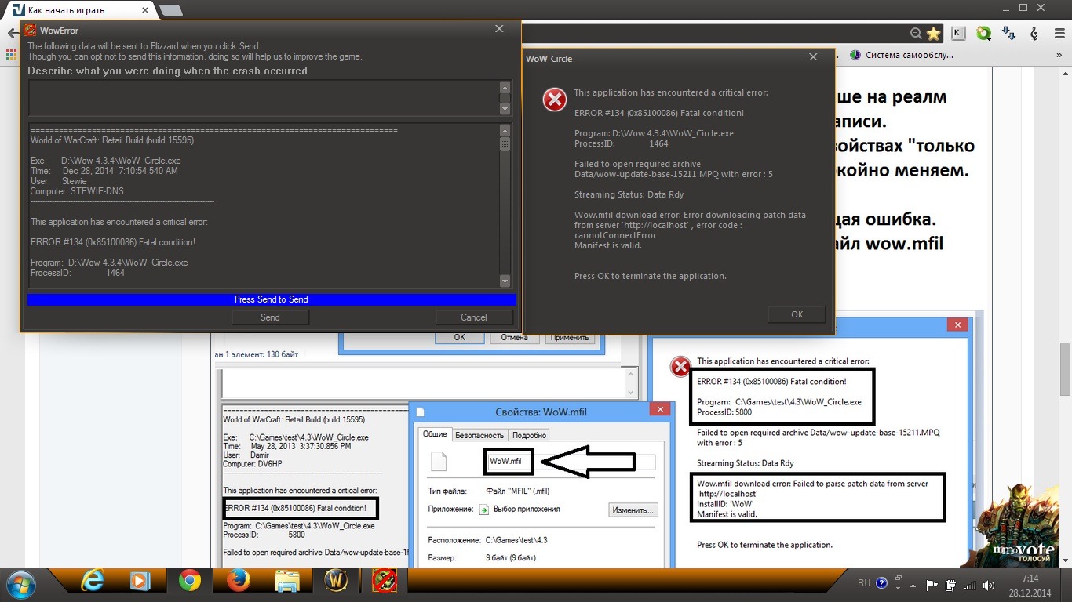Click the power plug tray icon

point(951,585)
